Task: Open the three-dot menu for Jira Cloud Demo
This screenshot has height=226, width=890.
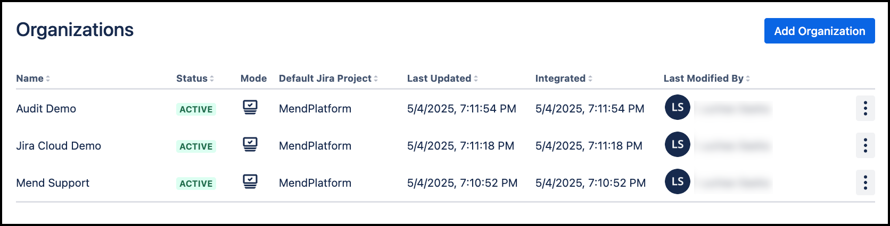Action: coord(865,145)
